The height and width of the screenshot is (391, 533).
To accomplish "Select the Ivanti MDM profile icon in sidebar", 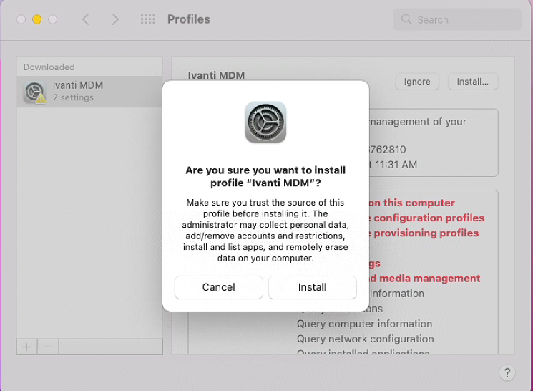I will point(34,92).
